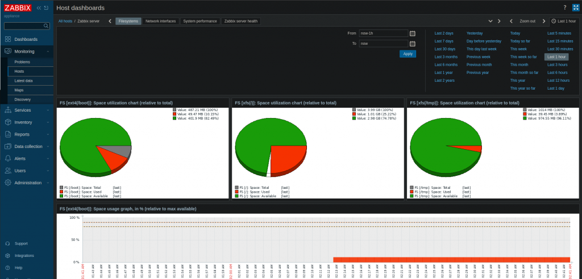Select the Last 30 days period
This screenshot has height=279, width=582.
coord(445,49)
